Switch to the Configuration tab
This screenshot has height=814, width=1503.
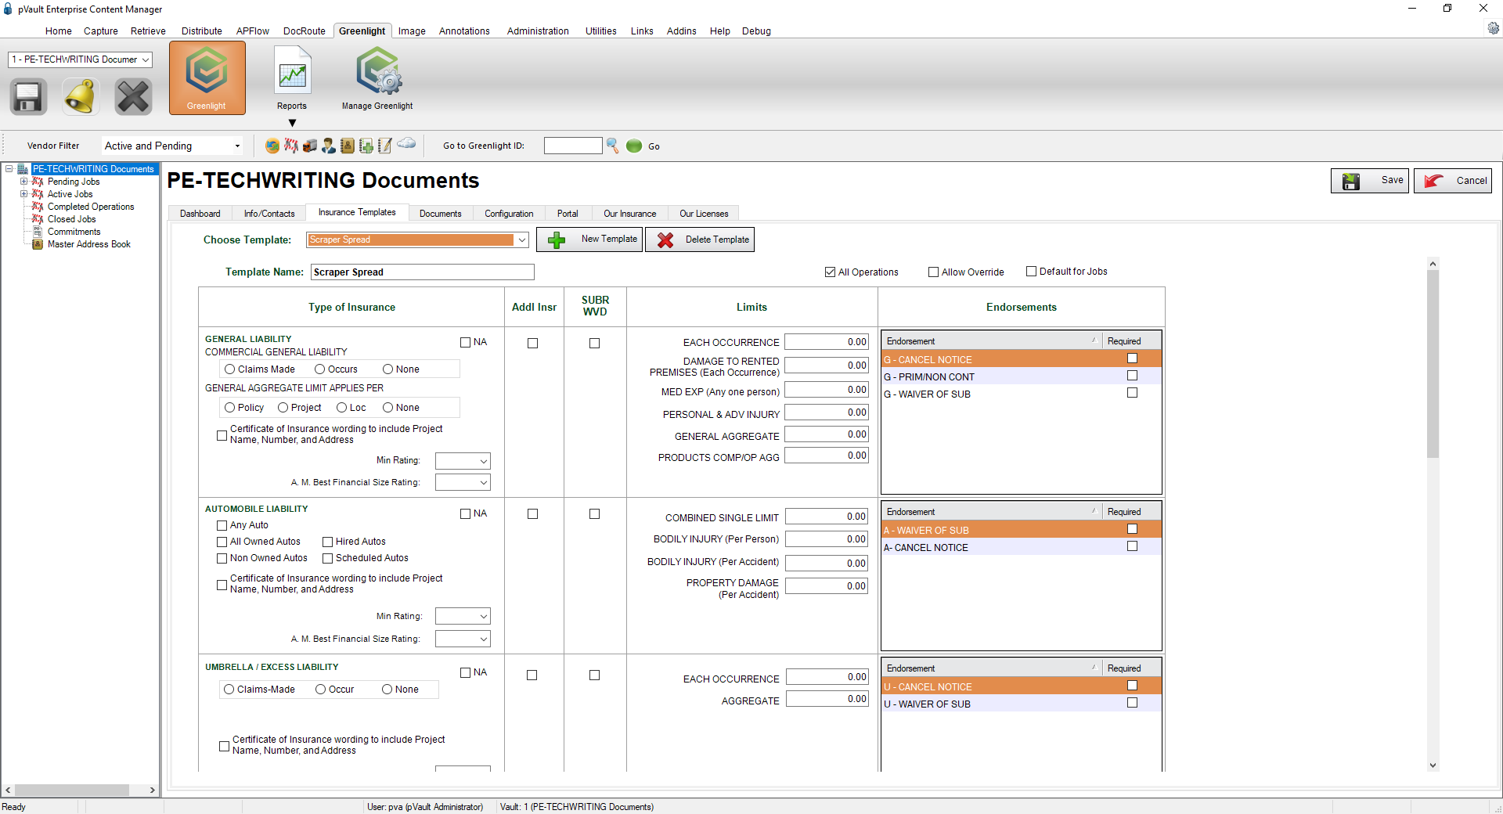click(x=509, y=214)
